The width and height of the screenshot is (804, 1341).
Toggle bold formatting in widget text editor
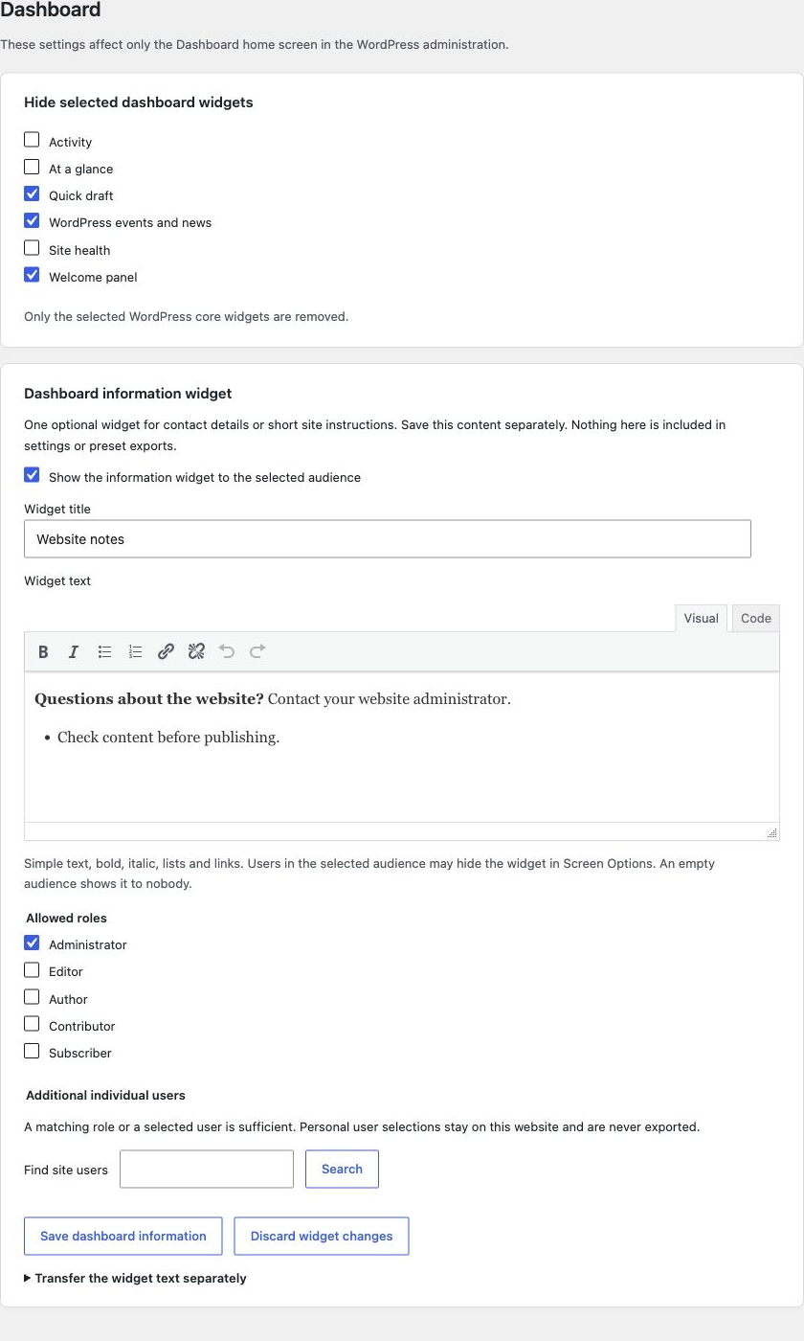(x=43, y=651)
